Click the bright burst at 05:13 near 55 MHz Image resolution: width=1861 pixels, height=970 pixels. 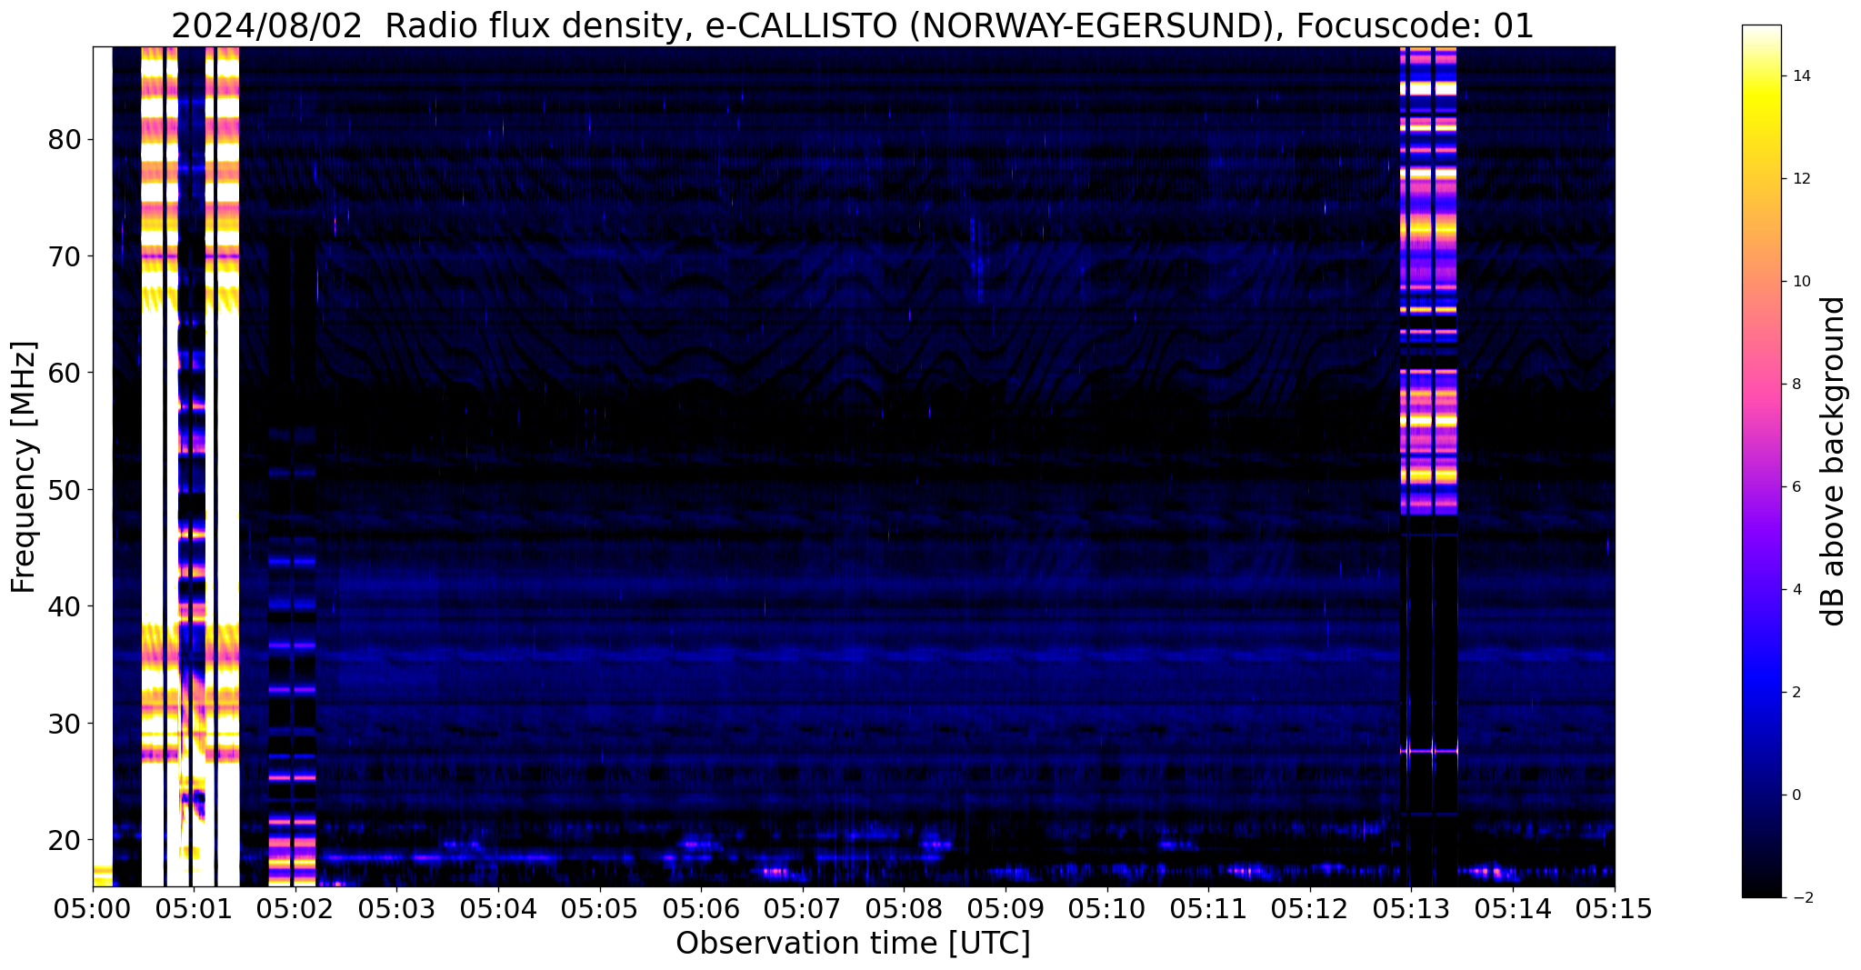[1428, 421]
